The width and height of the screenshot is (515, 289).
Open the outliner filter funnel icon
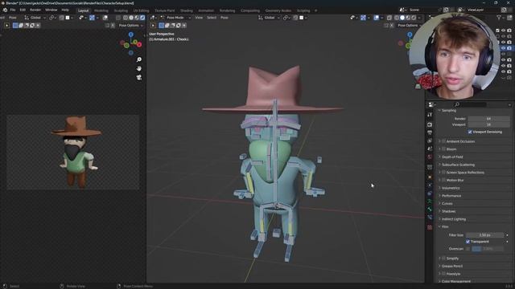pyautogui.click(x=499, y=18)
